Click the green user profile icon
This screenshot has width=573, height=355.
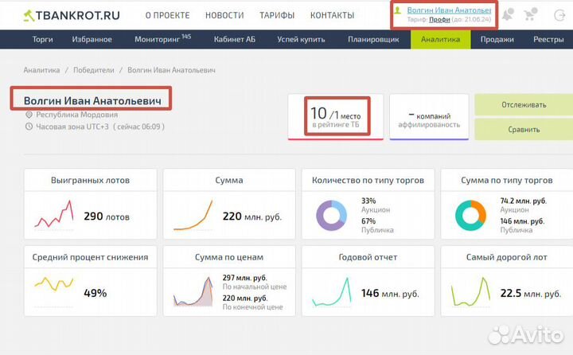[398, 10]
